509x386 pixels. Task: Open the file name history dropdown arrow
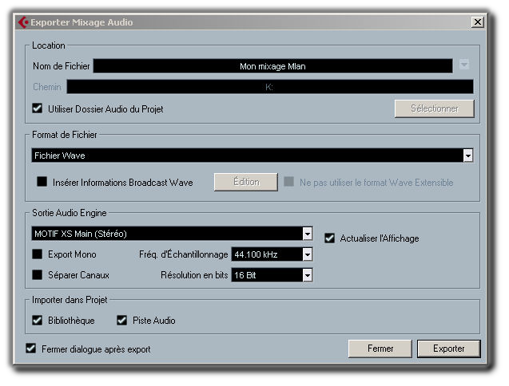(x=464, y=65)
